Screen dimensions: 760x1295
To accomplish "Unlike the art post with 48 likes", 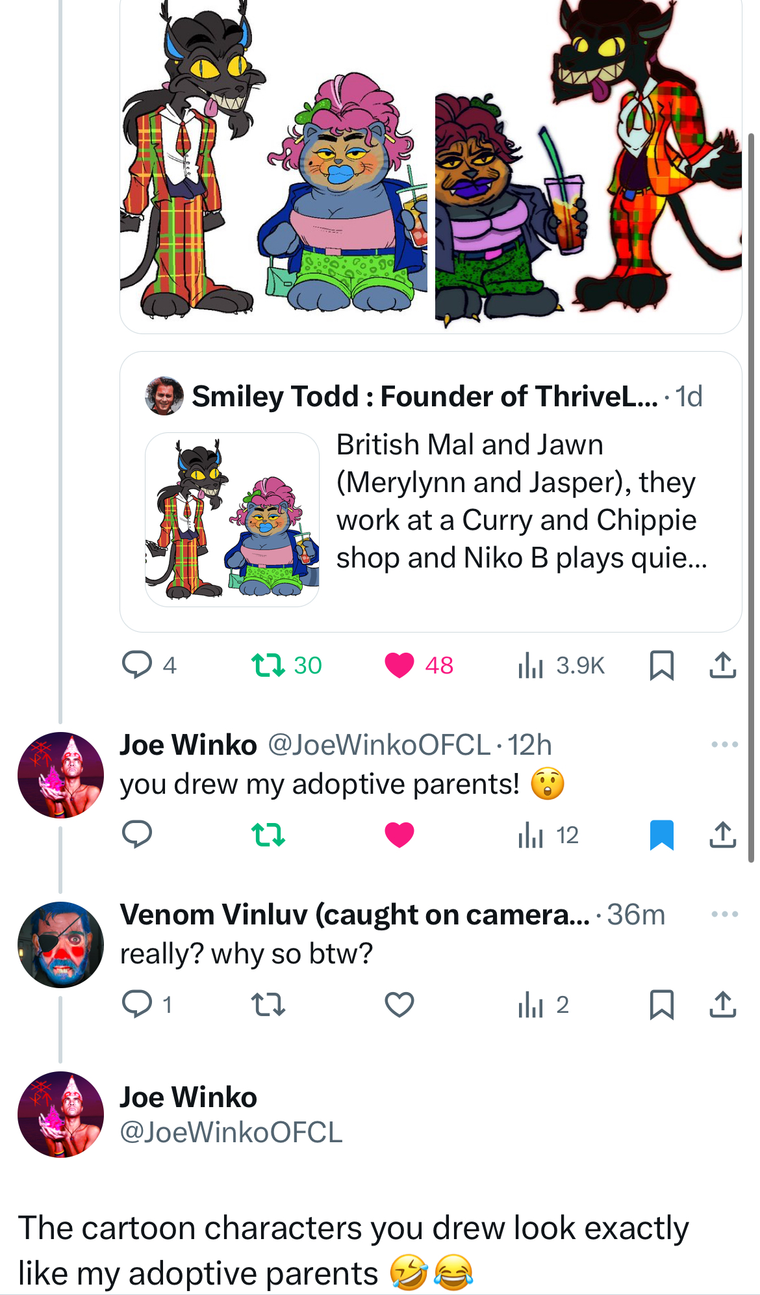I will click(x=399, y=665).
